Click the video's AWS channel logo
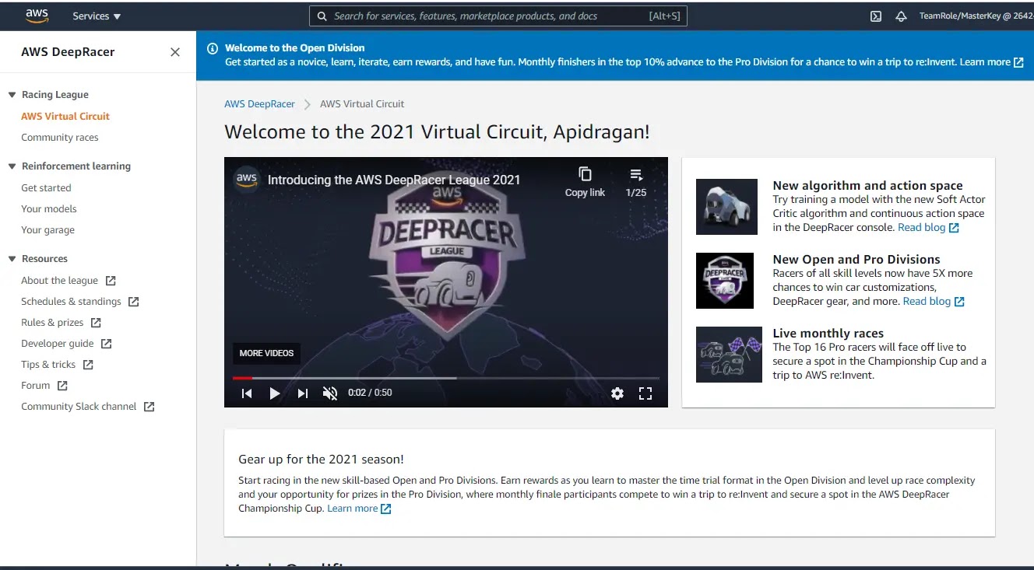 point(247,179)
